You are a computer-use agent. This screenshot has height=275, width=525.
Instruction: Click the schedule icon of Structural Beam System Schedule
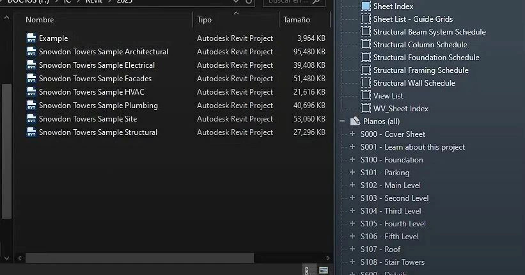366,31
